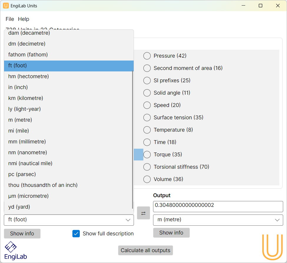Select the Volume radio button
Image resolution: width=287 pixels, height=263 pixels.
[x=147, y=179]
